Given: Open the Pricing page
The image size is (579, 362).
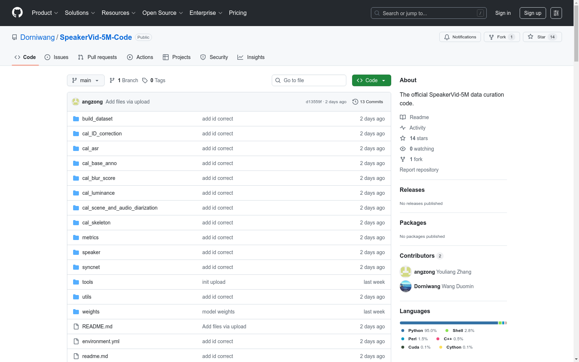Looking at the screenshot, I should click(x=238, y=13).
